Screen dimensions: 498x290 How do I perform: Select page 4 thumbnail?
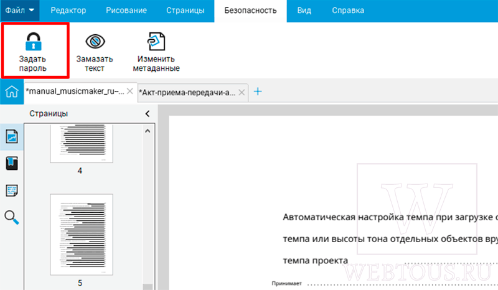82,143
